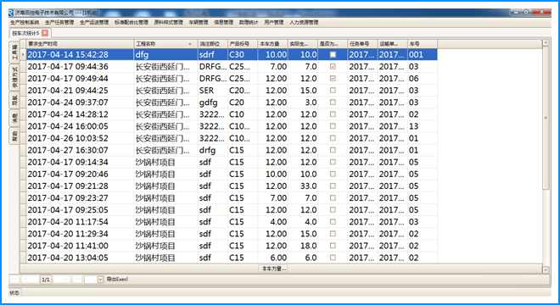Click vertical scrollbar down arrow of grid

tap(546, 269)
